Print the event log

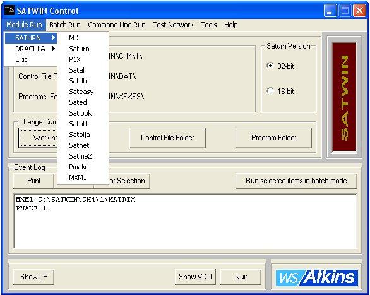pyautogui.click(x=33, y=181)
